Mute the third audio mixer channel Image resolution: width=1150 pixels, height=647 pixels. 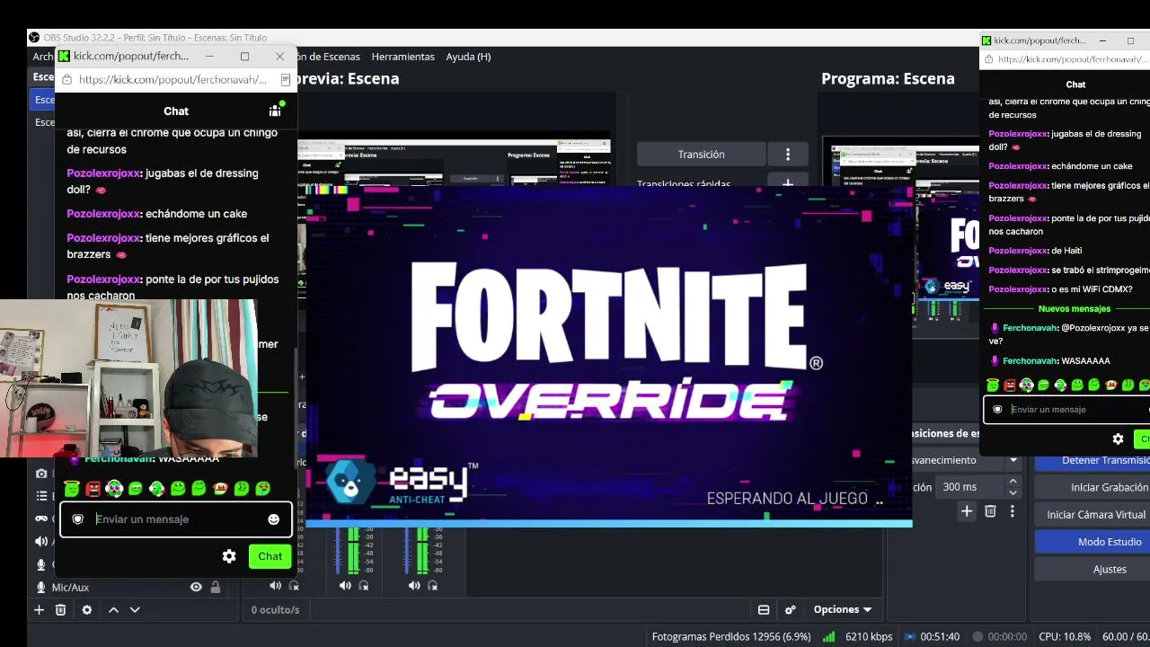tap(414, 586)
